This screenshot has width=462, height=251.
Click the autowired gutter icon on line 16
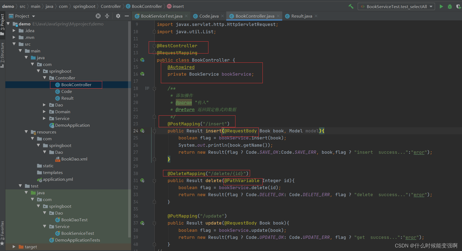142,74
